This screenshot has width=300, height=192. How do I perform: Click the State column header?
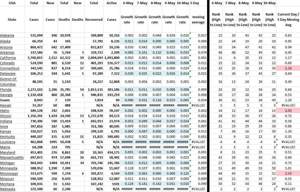(12, 19)
